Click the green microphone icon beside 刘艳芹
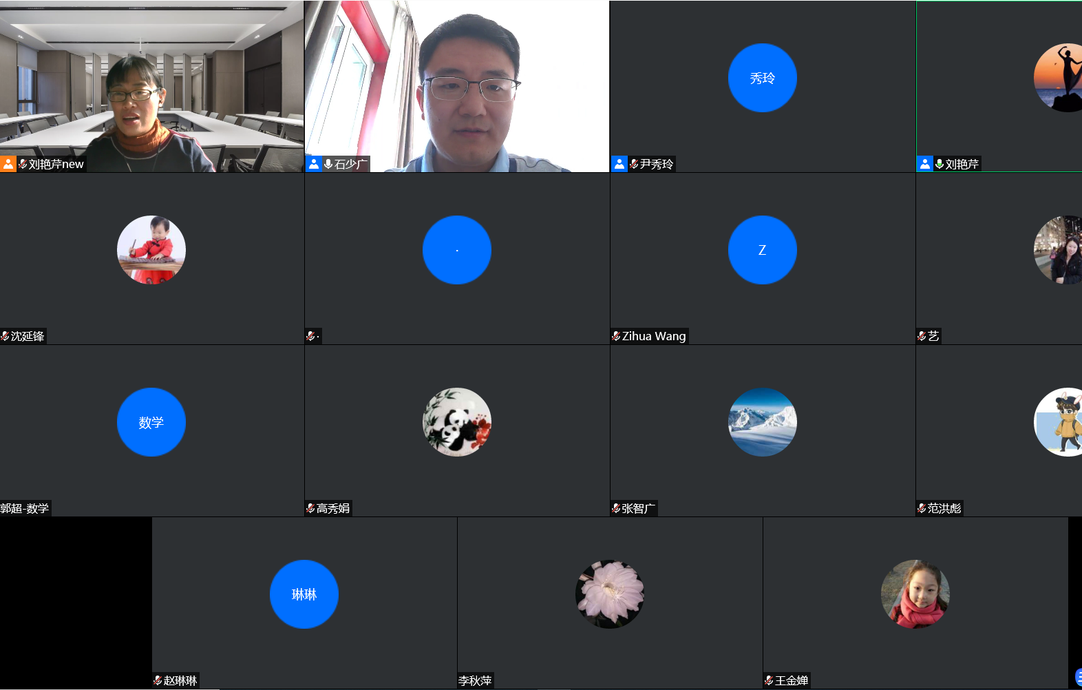Viewport: 1082px width, 690px height. tap(939, 164)
